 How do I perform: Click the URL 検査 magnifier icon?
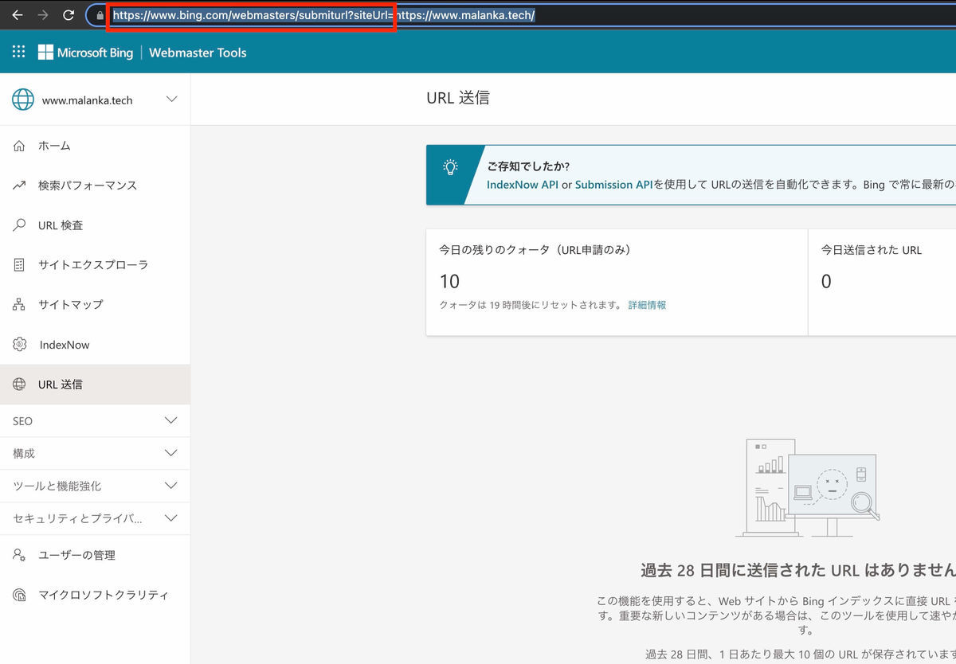19,225
